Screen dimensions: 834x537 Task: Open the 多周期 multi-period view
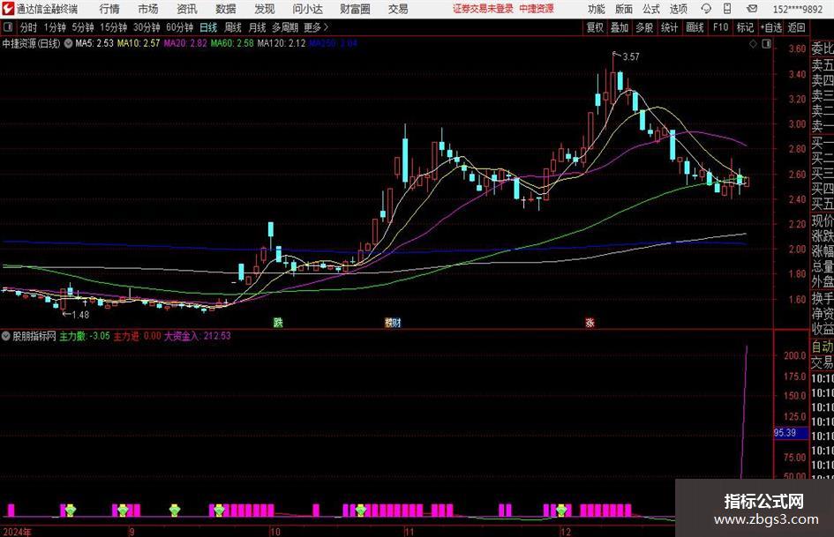point(285,27)
